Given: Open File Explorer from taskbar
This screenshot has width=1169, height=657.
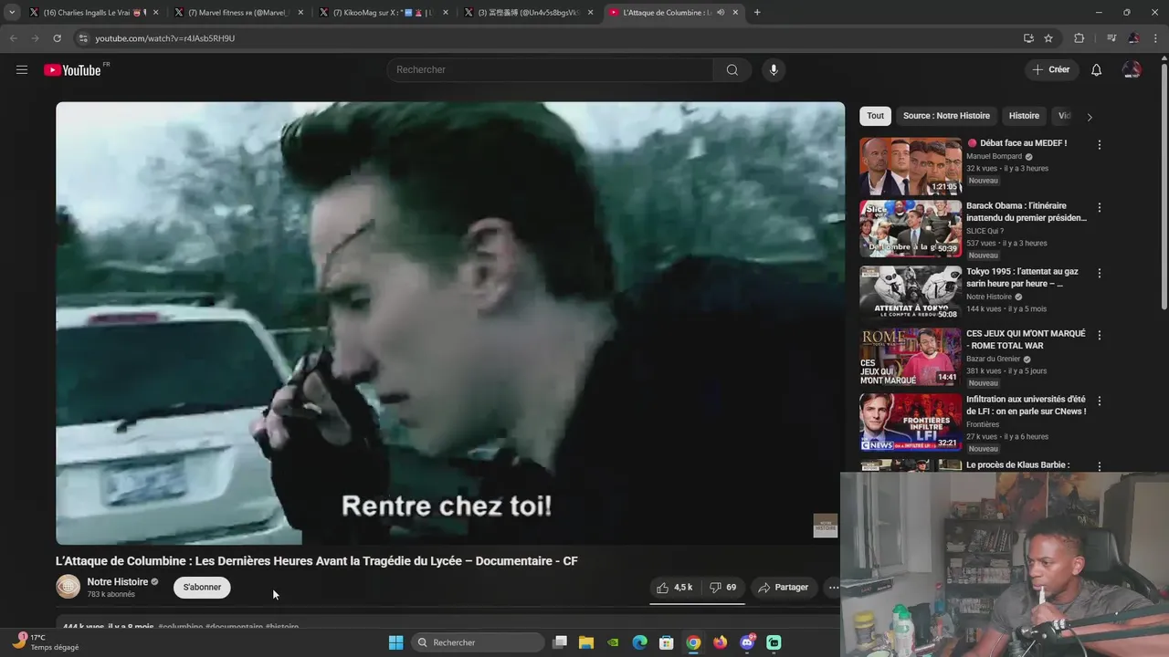Looking at the screenshot, I should pyautogui.click(x=586, y=642).
